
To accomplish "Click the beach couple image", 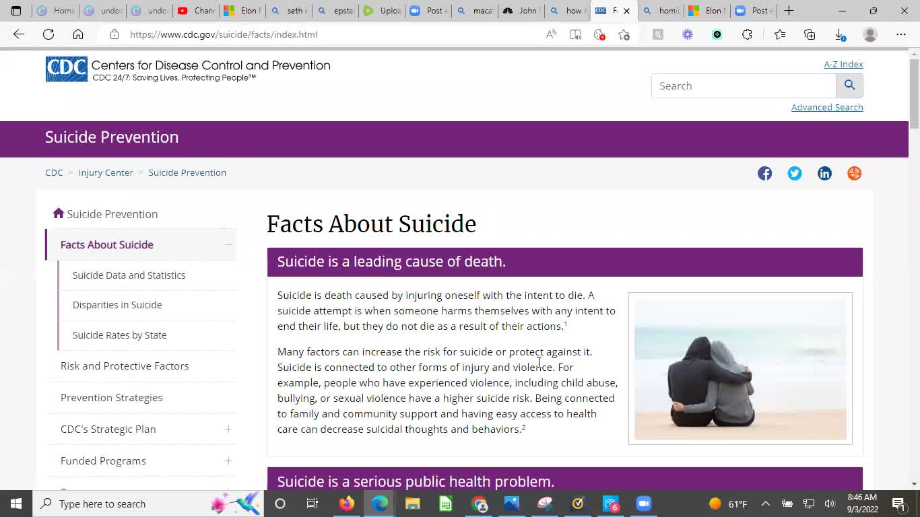I will pos(740,368).
